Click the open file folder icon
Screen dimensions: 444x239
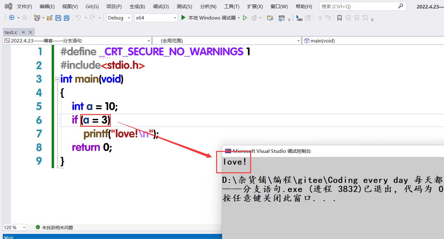pos(49,18)
